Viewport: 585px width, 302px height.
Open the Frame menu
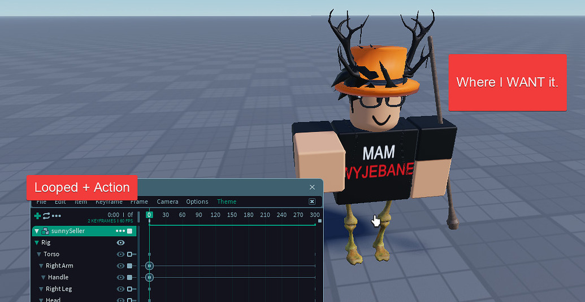[139, 202]
